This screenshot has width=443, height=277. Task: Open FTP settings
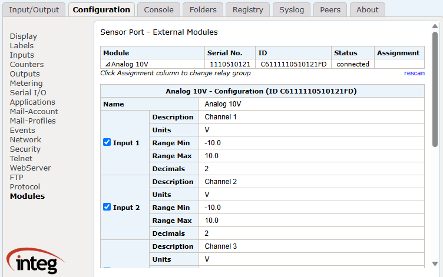coord(16,177)
